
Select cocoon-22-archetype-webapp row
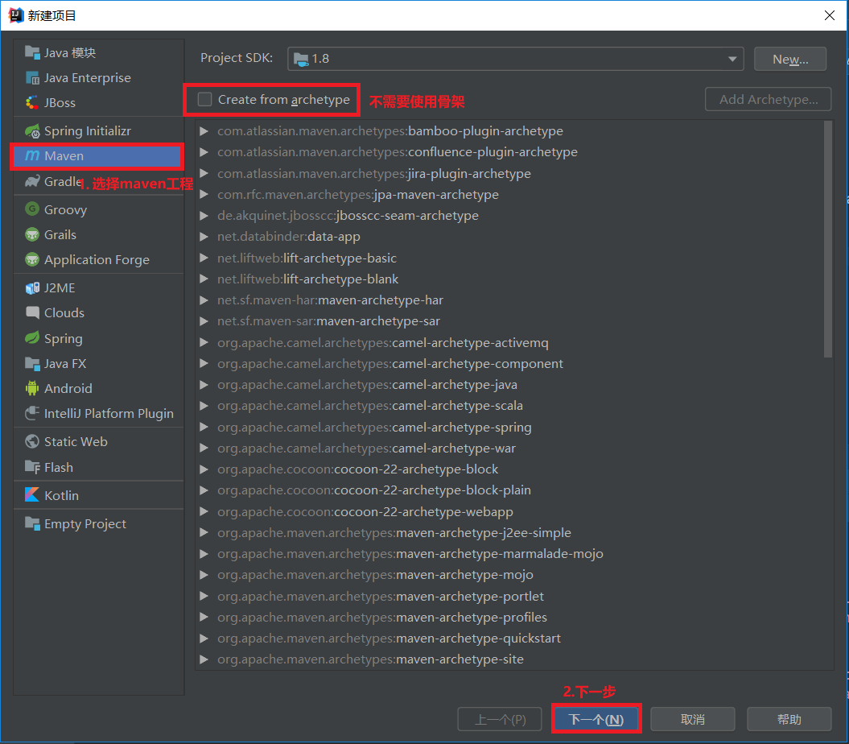(x=509, y=511)
